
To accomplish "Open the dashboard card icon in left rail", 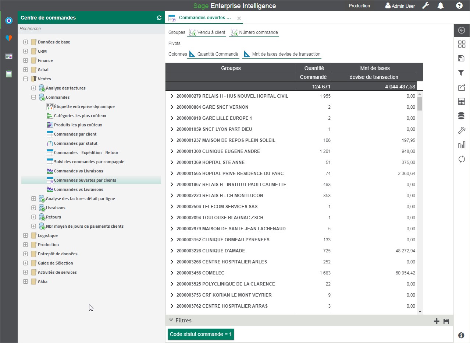I will point(9,56).
